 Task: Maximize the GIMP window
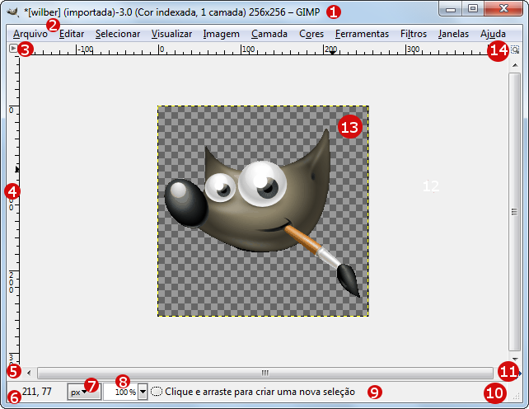(473, 8)
